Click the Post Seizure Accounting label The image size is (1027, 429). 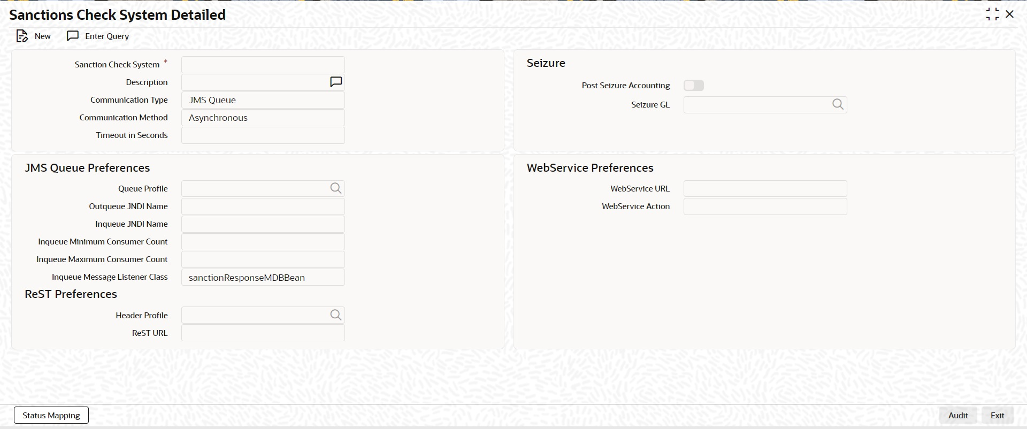click(x=626, y=86)
